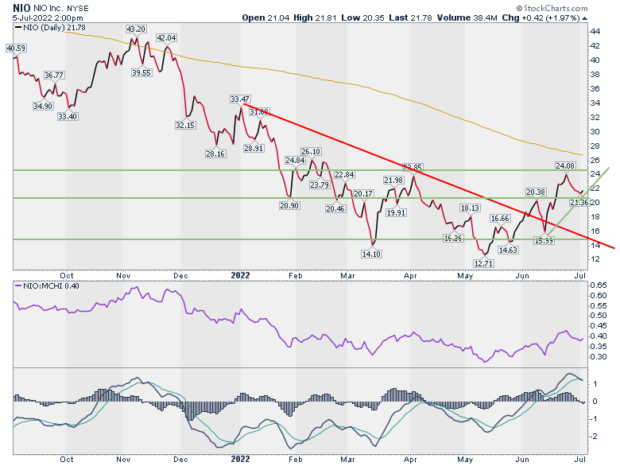Viewport: 620px width, 466px height.
Task: Click the 2022 label on the bottom MACD axis
Action: click(240, 460)
